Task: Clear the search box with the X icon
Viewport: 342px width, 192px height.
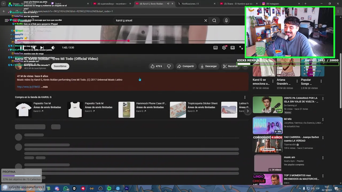Action: [x=206, y=21]
